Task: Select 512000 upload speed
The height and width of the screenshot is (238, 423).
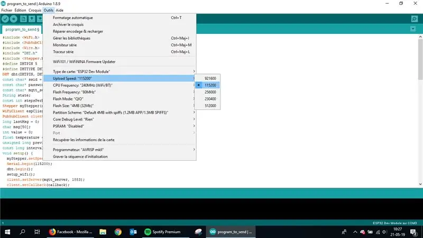Action: 207,105
